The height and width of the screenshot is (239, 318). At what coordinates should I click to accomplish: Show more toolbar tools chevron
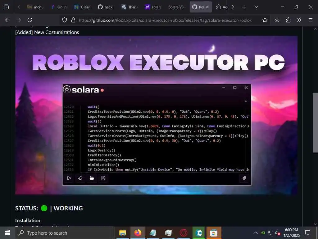299,20
